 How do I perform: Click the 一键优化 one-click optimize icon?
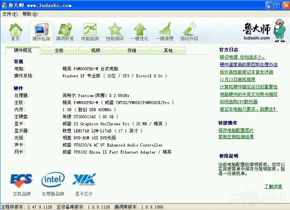139,32
